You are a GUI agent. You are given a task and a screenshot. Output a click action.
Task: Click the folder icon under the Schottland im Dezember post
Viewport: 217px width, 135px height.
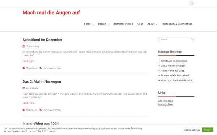click(24, 68)
